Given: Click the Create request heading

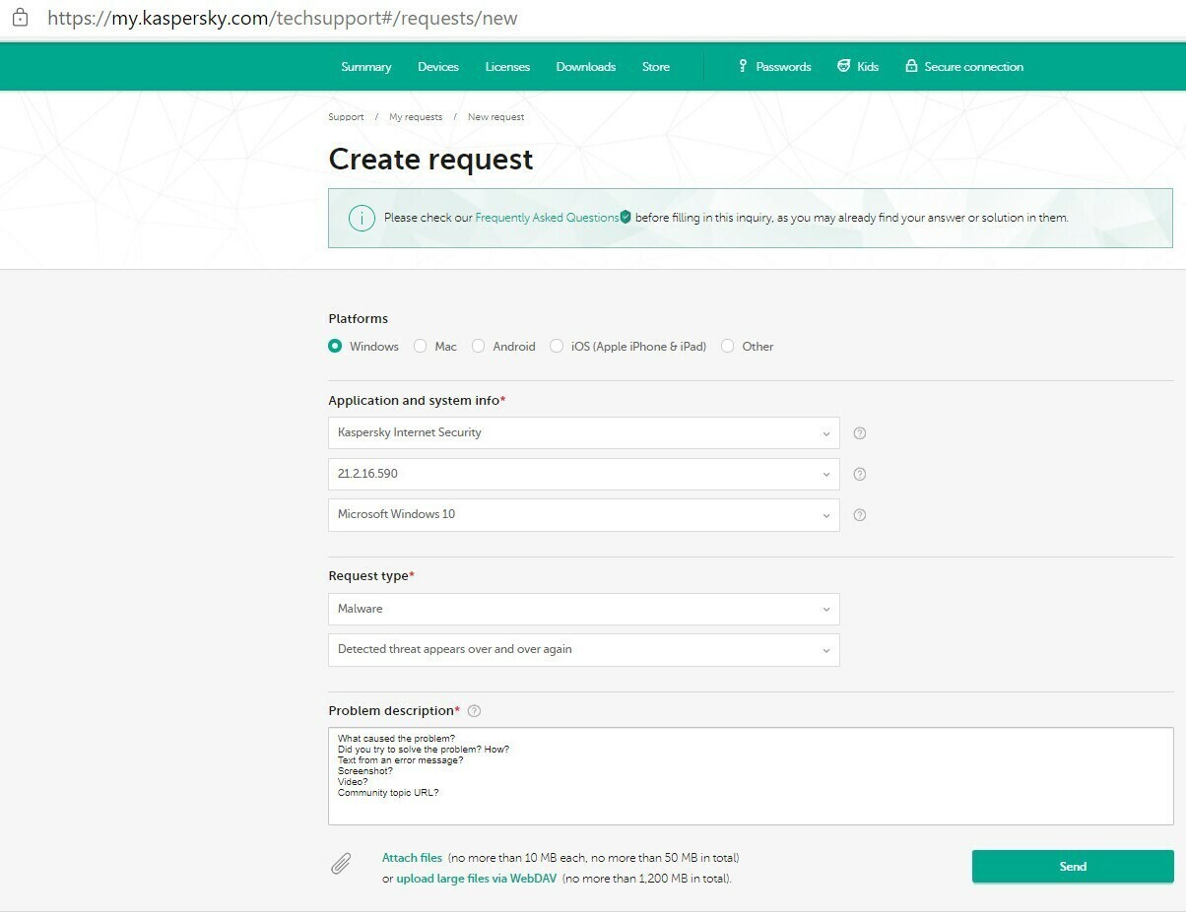Looking at the screenshot, I should click(430, 160).
